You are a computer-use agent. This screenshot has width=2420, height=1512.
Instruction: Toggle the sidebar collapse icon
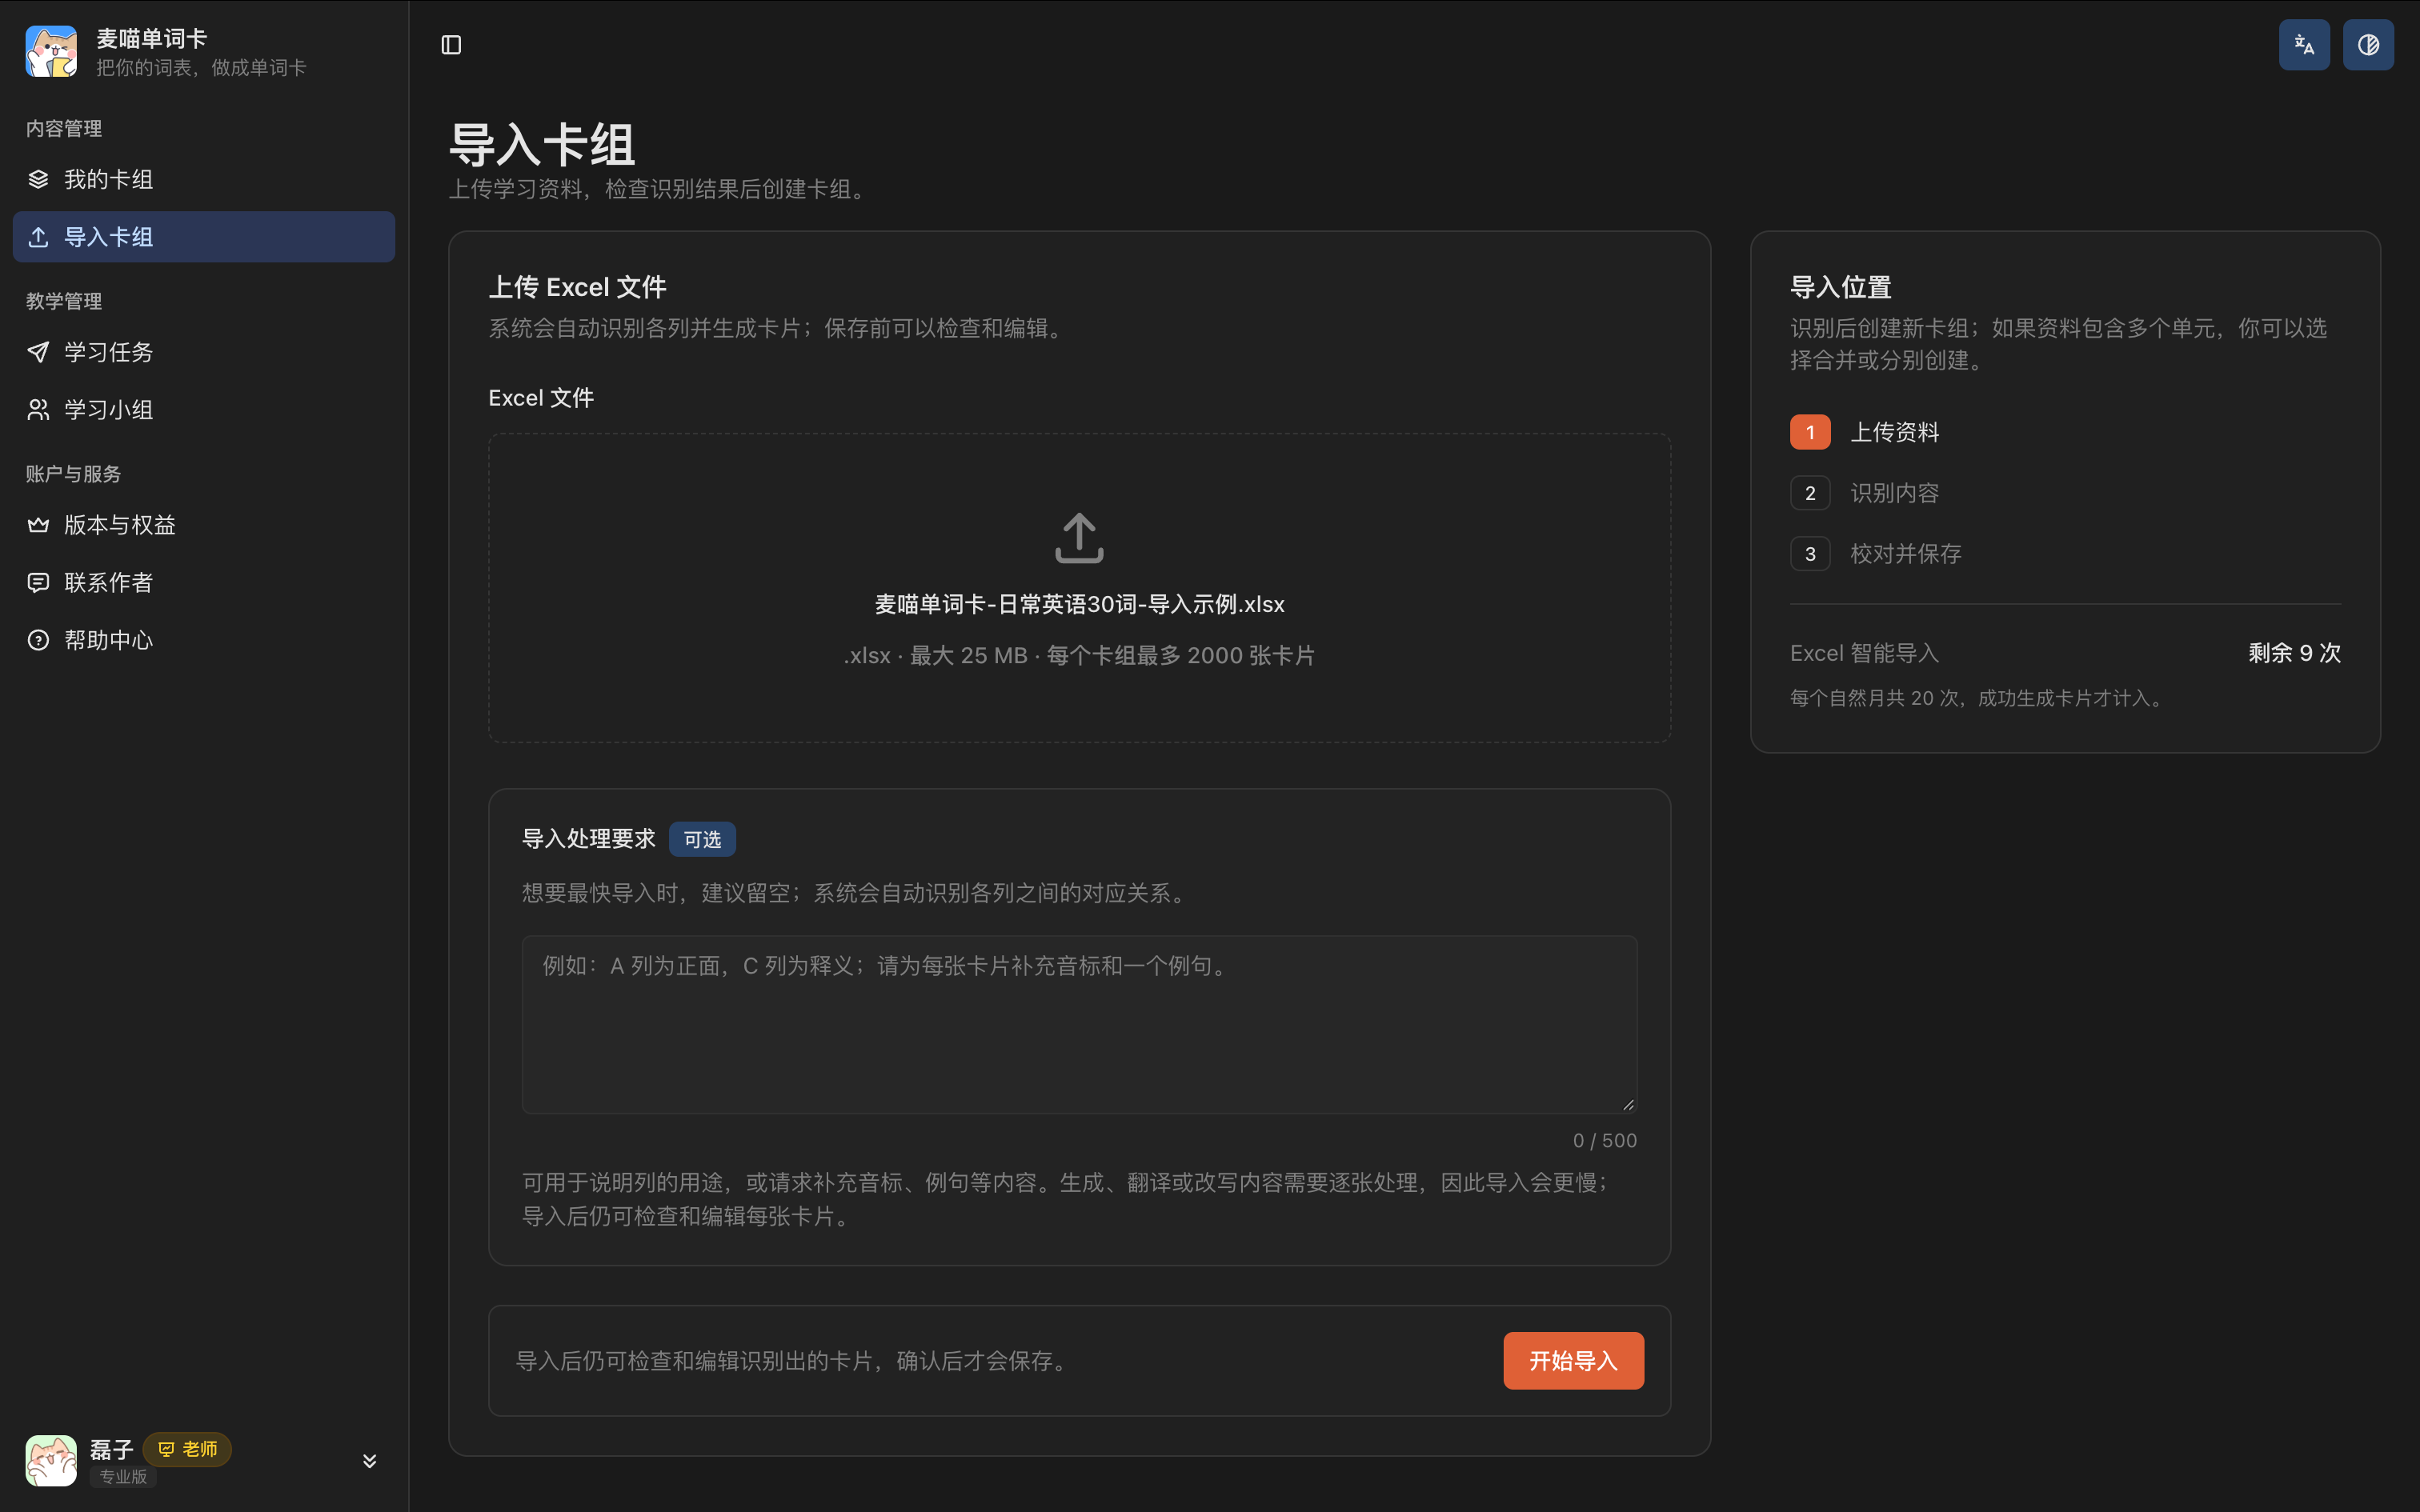(x=451, y=45)
